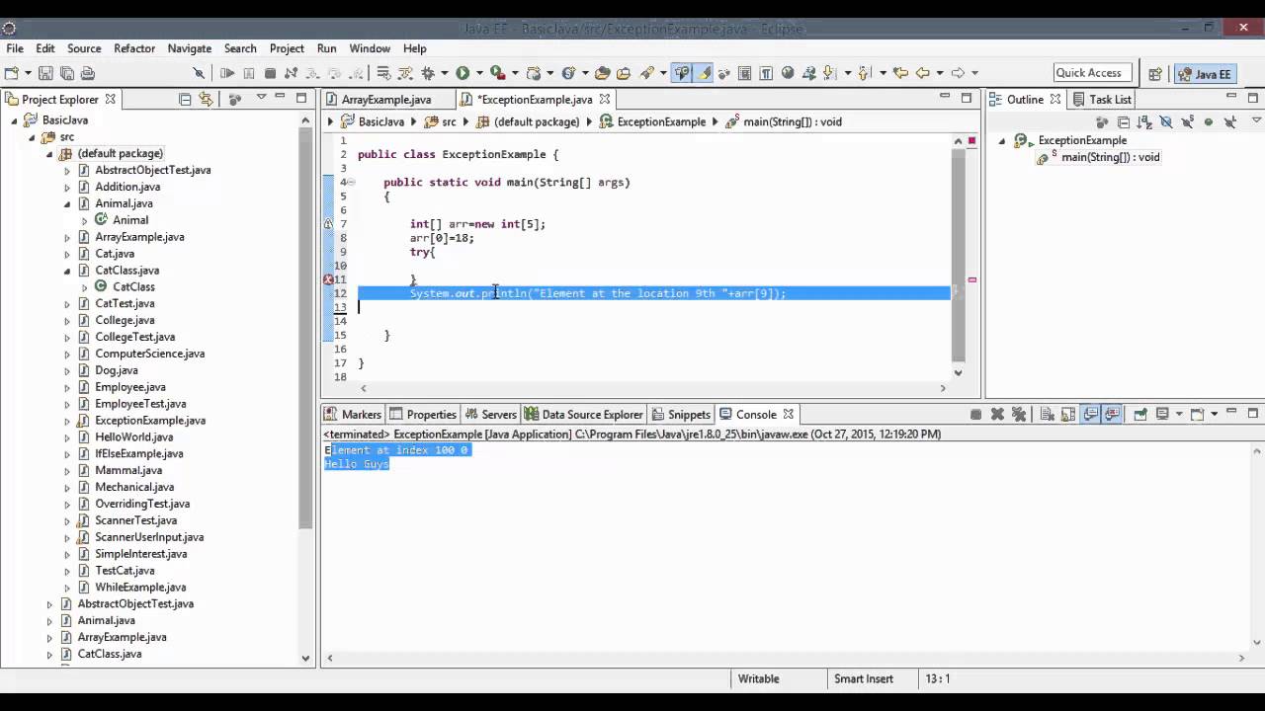Switch to the Data Source Explorer tab
Image resolution: width=1265 pixels, height=711 pixels.
click(583, 415)
